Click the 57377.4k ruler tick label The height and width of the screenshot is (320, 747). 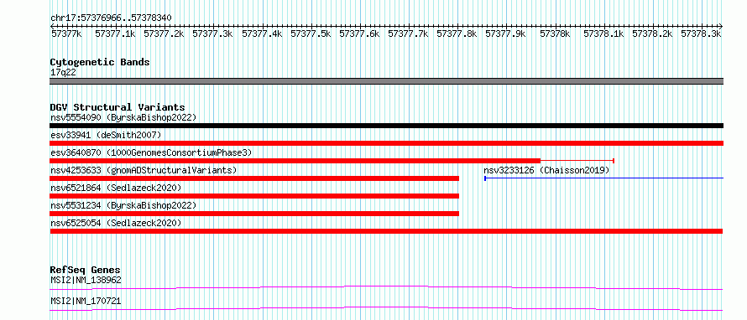pos(262,34)
